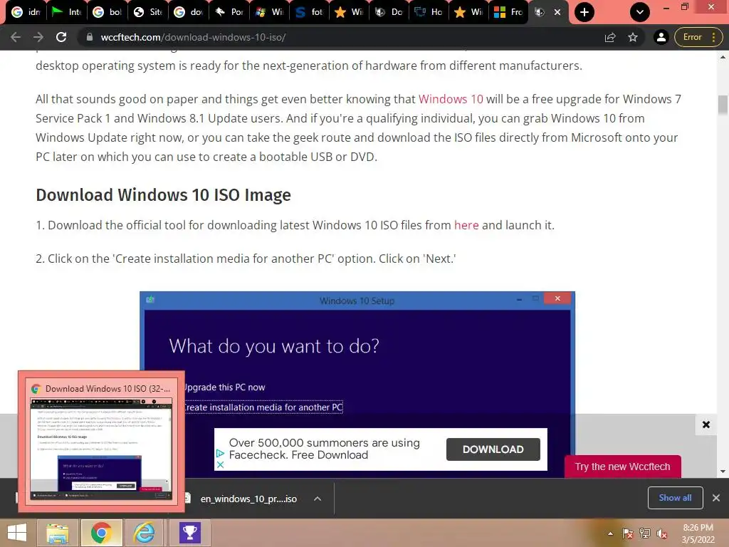Open the Chrome profile avatar menu

pyautogui.click(x=661, y=37)
